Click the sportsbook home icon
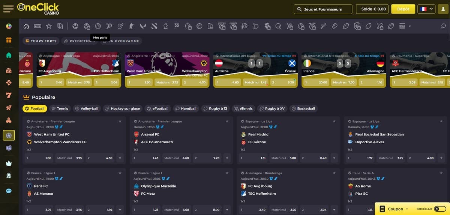The image size is (450, 215). (x=26, y=26)
